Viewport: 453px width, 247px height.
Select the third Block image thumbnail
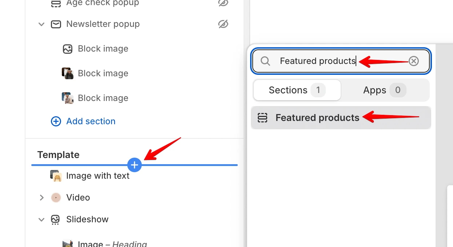[68, 98]
